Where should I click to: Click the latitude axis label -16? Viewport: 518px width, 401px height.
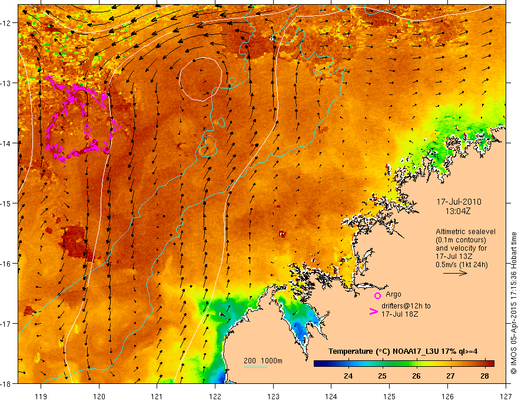(x=6, y=264)
